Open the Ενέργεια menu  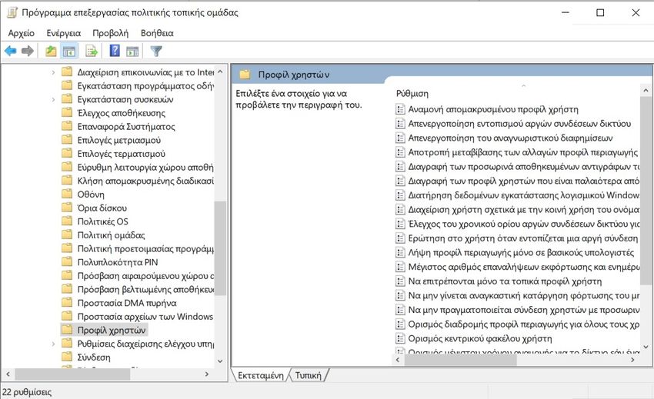[x=64, y=33]
